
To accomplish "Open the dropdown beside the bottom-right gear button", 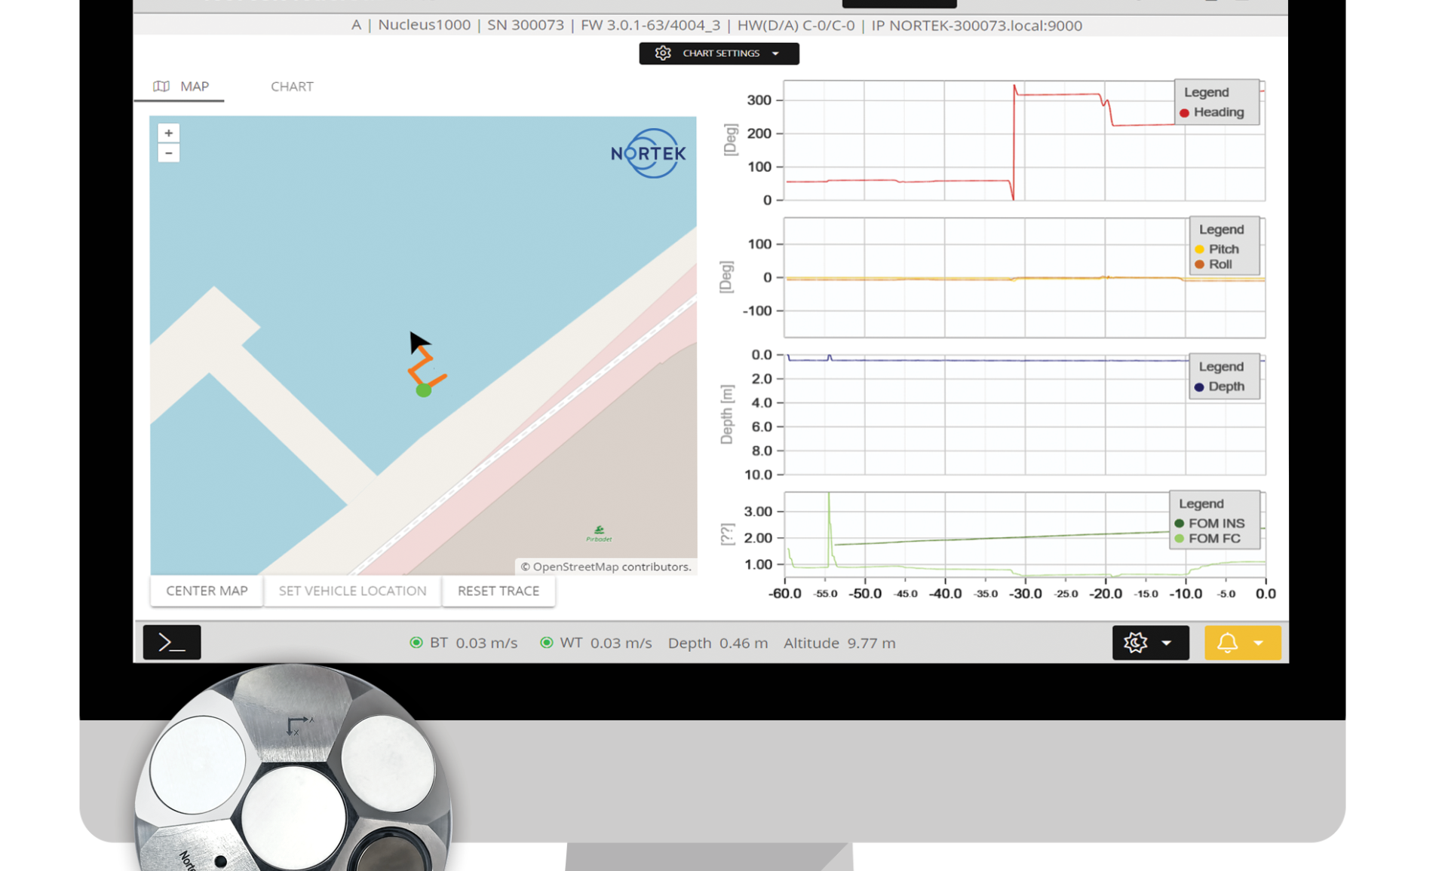I will [1167, 643].
